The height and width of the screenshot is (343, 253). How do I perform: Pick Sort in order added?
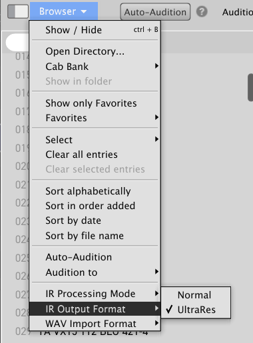click(x=95, y=206)
